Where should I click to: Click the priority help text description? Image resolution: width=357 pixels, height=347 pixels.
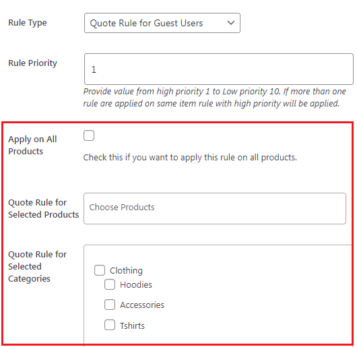(214, 98)
